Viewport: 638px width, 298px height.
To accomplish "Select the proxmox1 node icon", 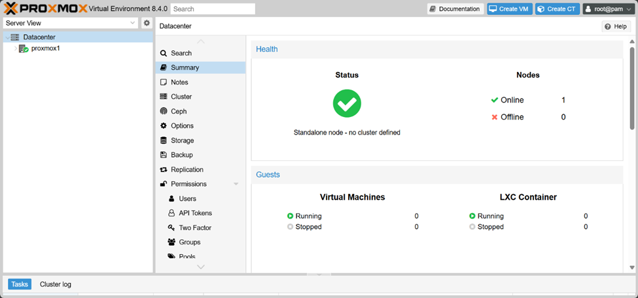I will (24, 48).
